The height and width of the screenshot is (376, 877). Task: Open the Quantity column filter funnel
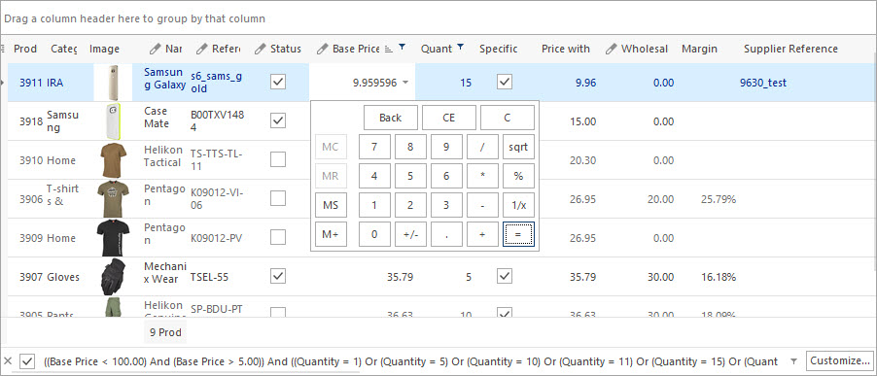tap(460, 48)
